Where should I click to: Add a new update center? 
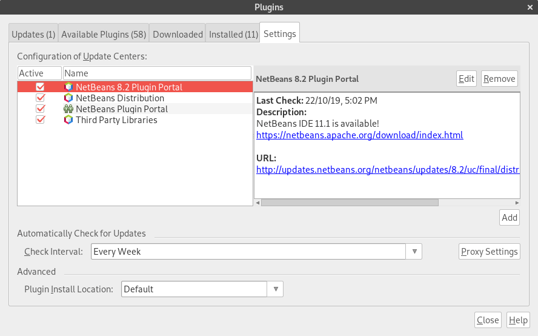(x=510, y=218)
